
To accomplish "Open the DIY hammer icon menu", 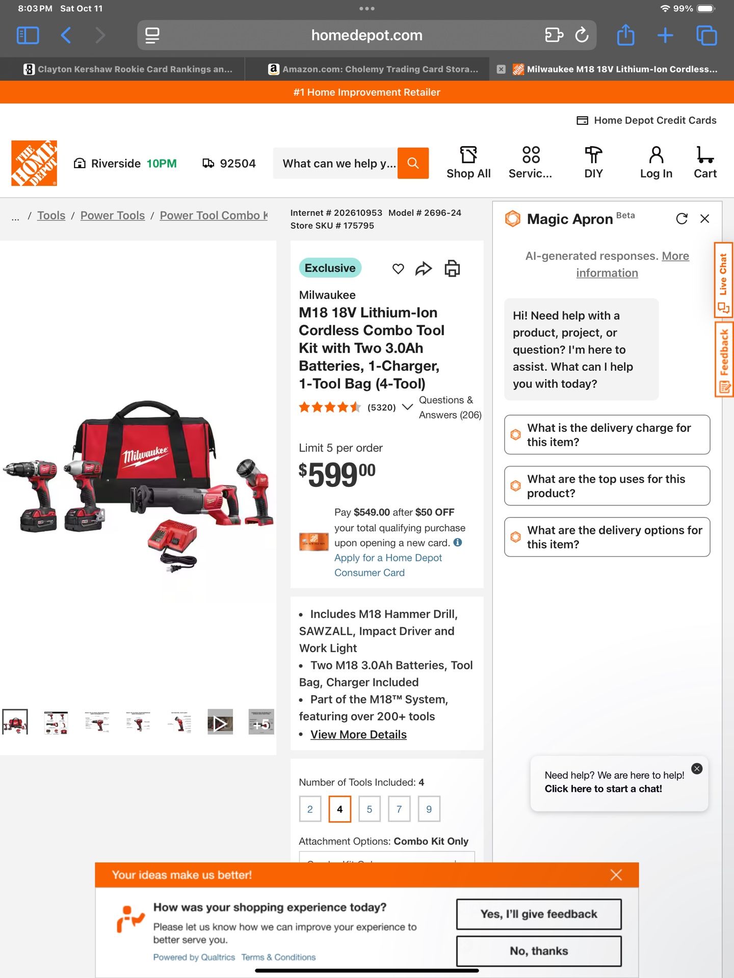I will click(593, 163).
